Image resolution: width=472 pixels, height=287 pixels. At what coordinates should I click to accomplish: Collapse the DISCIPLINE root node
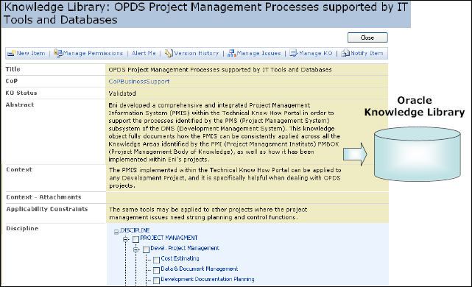tap(116, 232)
